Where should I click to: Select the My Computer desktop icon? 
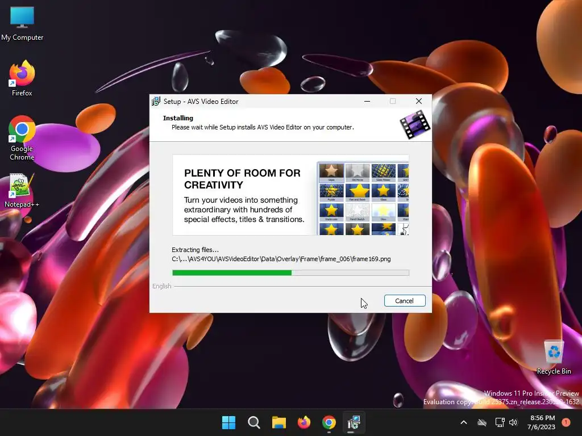click(x=22, y=23)
